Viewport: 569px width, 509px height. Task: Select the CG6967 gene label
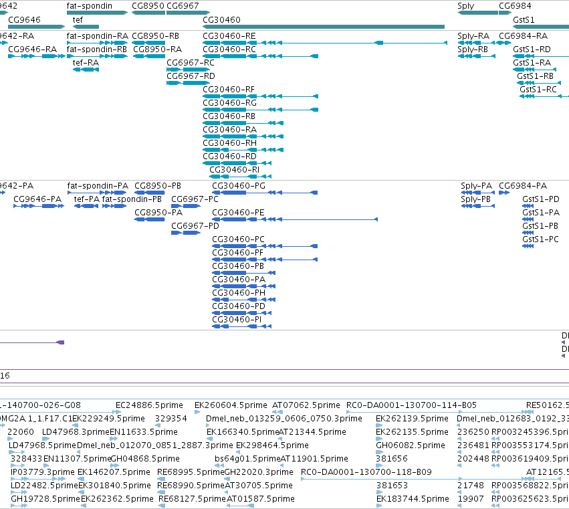pos(183,6)
